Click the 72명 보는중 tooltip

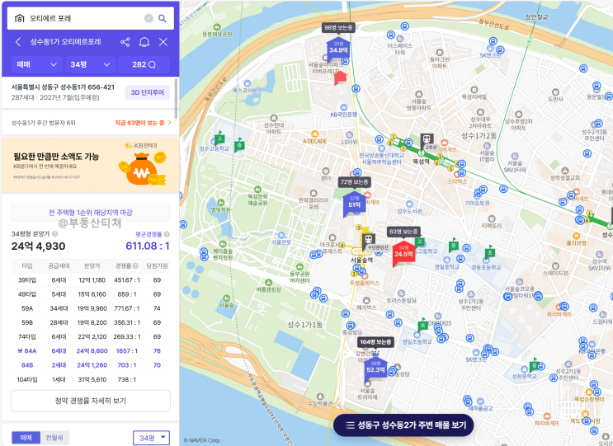355,182
